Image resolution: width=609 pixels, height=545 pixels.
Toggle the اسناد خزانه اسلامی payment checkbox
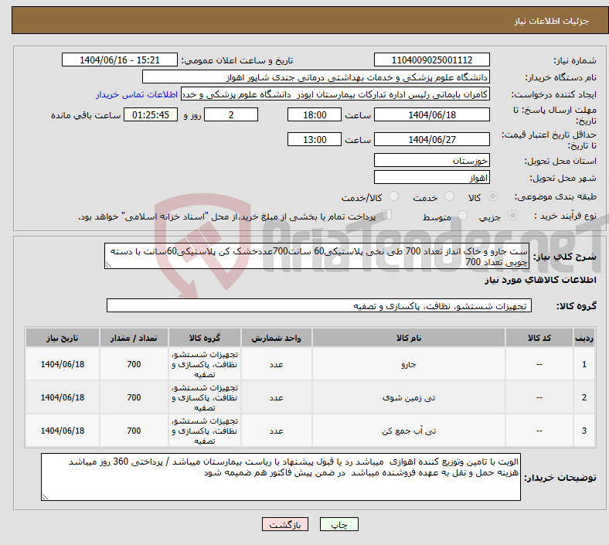click(x=388, y=216)
